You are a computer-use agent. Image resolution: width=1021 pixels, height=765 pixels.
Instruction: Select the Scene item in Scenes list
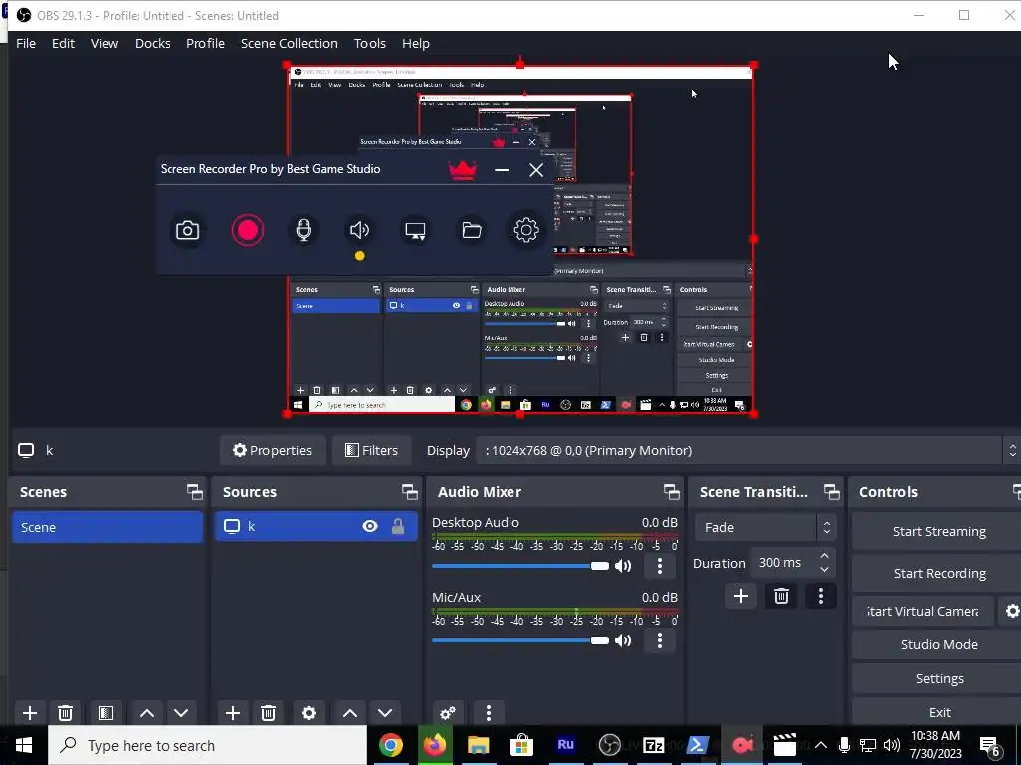coord(108,527)
